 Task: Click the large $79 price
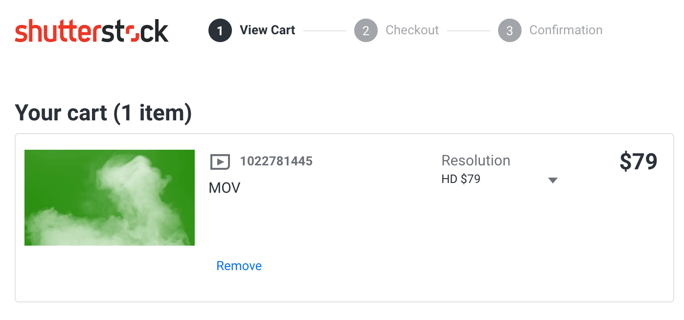tap(638, 162)
